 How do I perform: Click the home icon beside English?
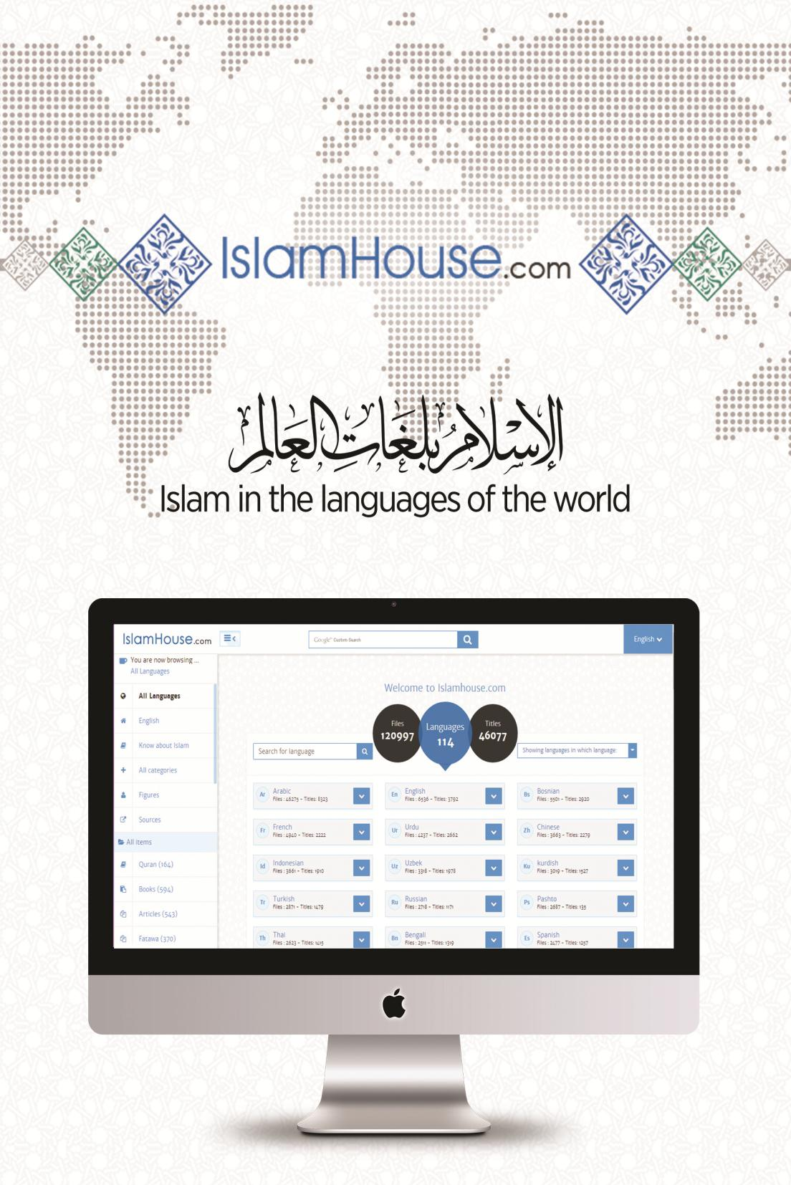pyautogui.click(x=123, y=721)
